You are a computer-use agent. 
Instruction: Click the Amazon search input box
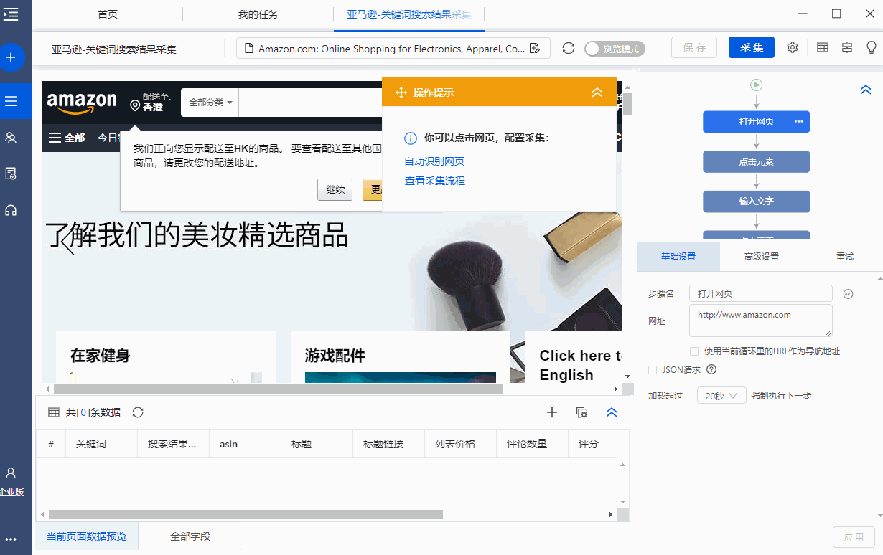(311, 103)
